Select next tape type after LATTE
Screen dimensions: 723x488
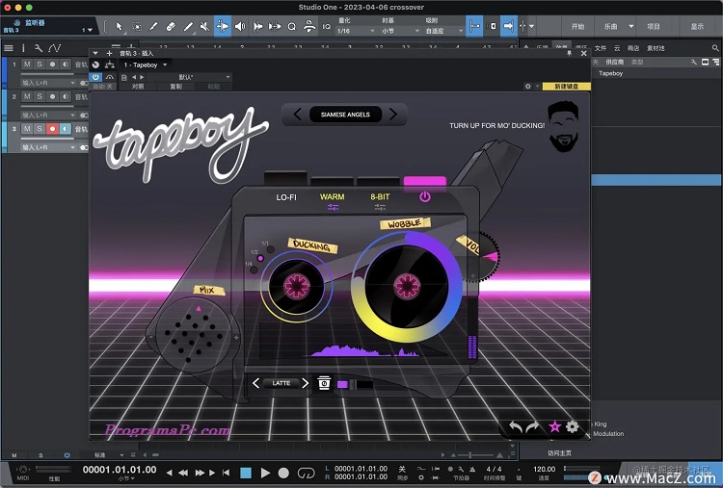[x=305, y=383]
